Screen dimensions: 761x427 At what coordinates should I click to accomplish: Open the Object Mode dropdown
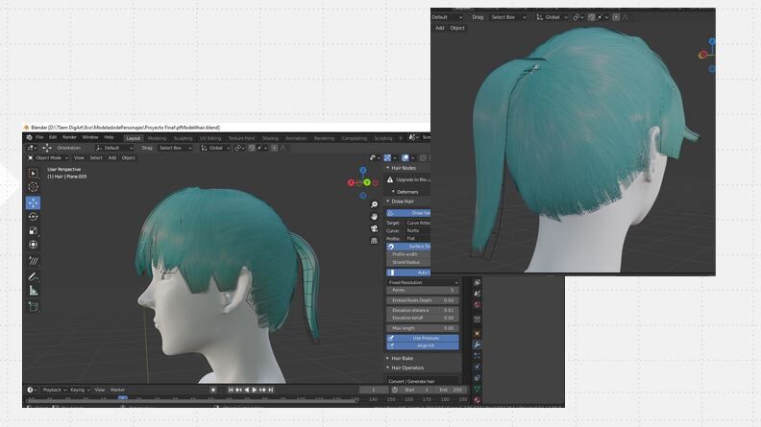pos(47,157)
